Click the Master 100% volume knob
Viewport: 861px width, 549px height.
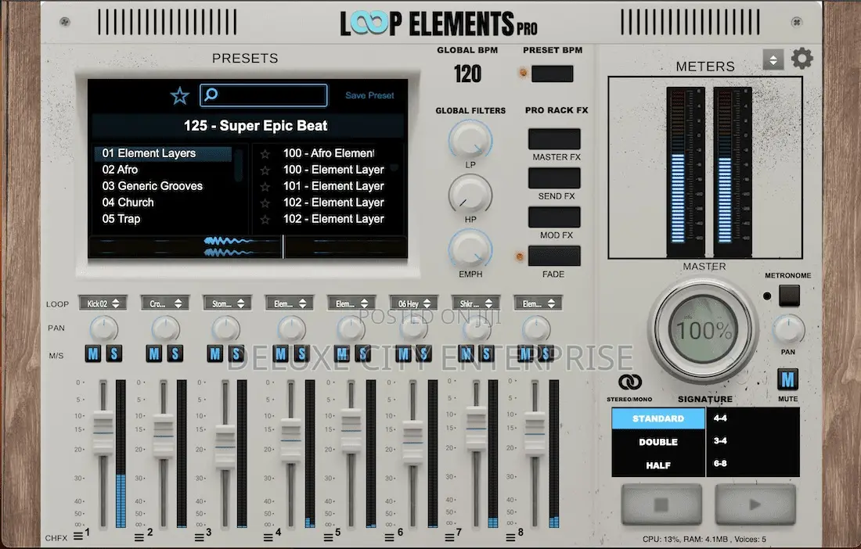[704, 329]
